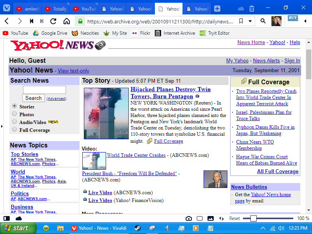Capture page with status bar camera icon
Viewport: 312px width, 234px height.
coord(189,218)
